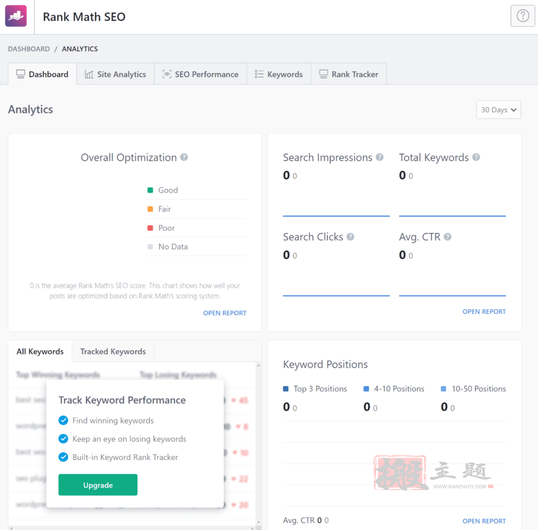Click the orange Fair legend swatch
Viewport: 538px width, 530px height.
[150, 209]
